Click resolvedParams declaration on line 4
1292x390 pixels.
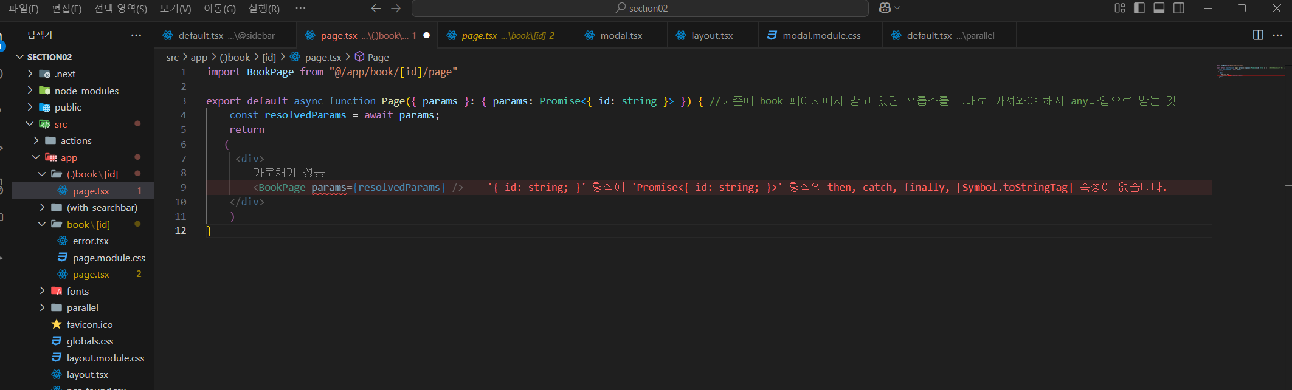coord(305,115)
